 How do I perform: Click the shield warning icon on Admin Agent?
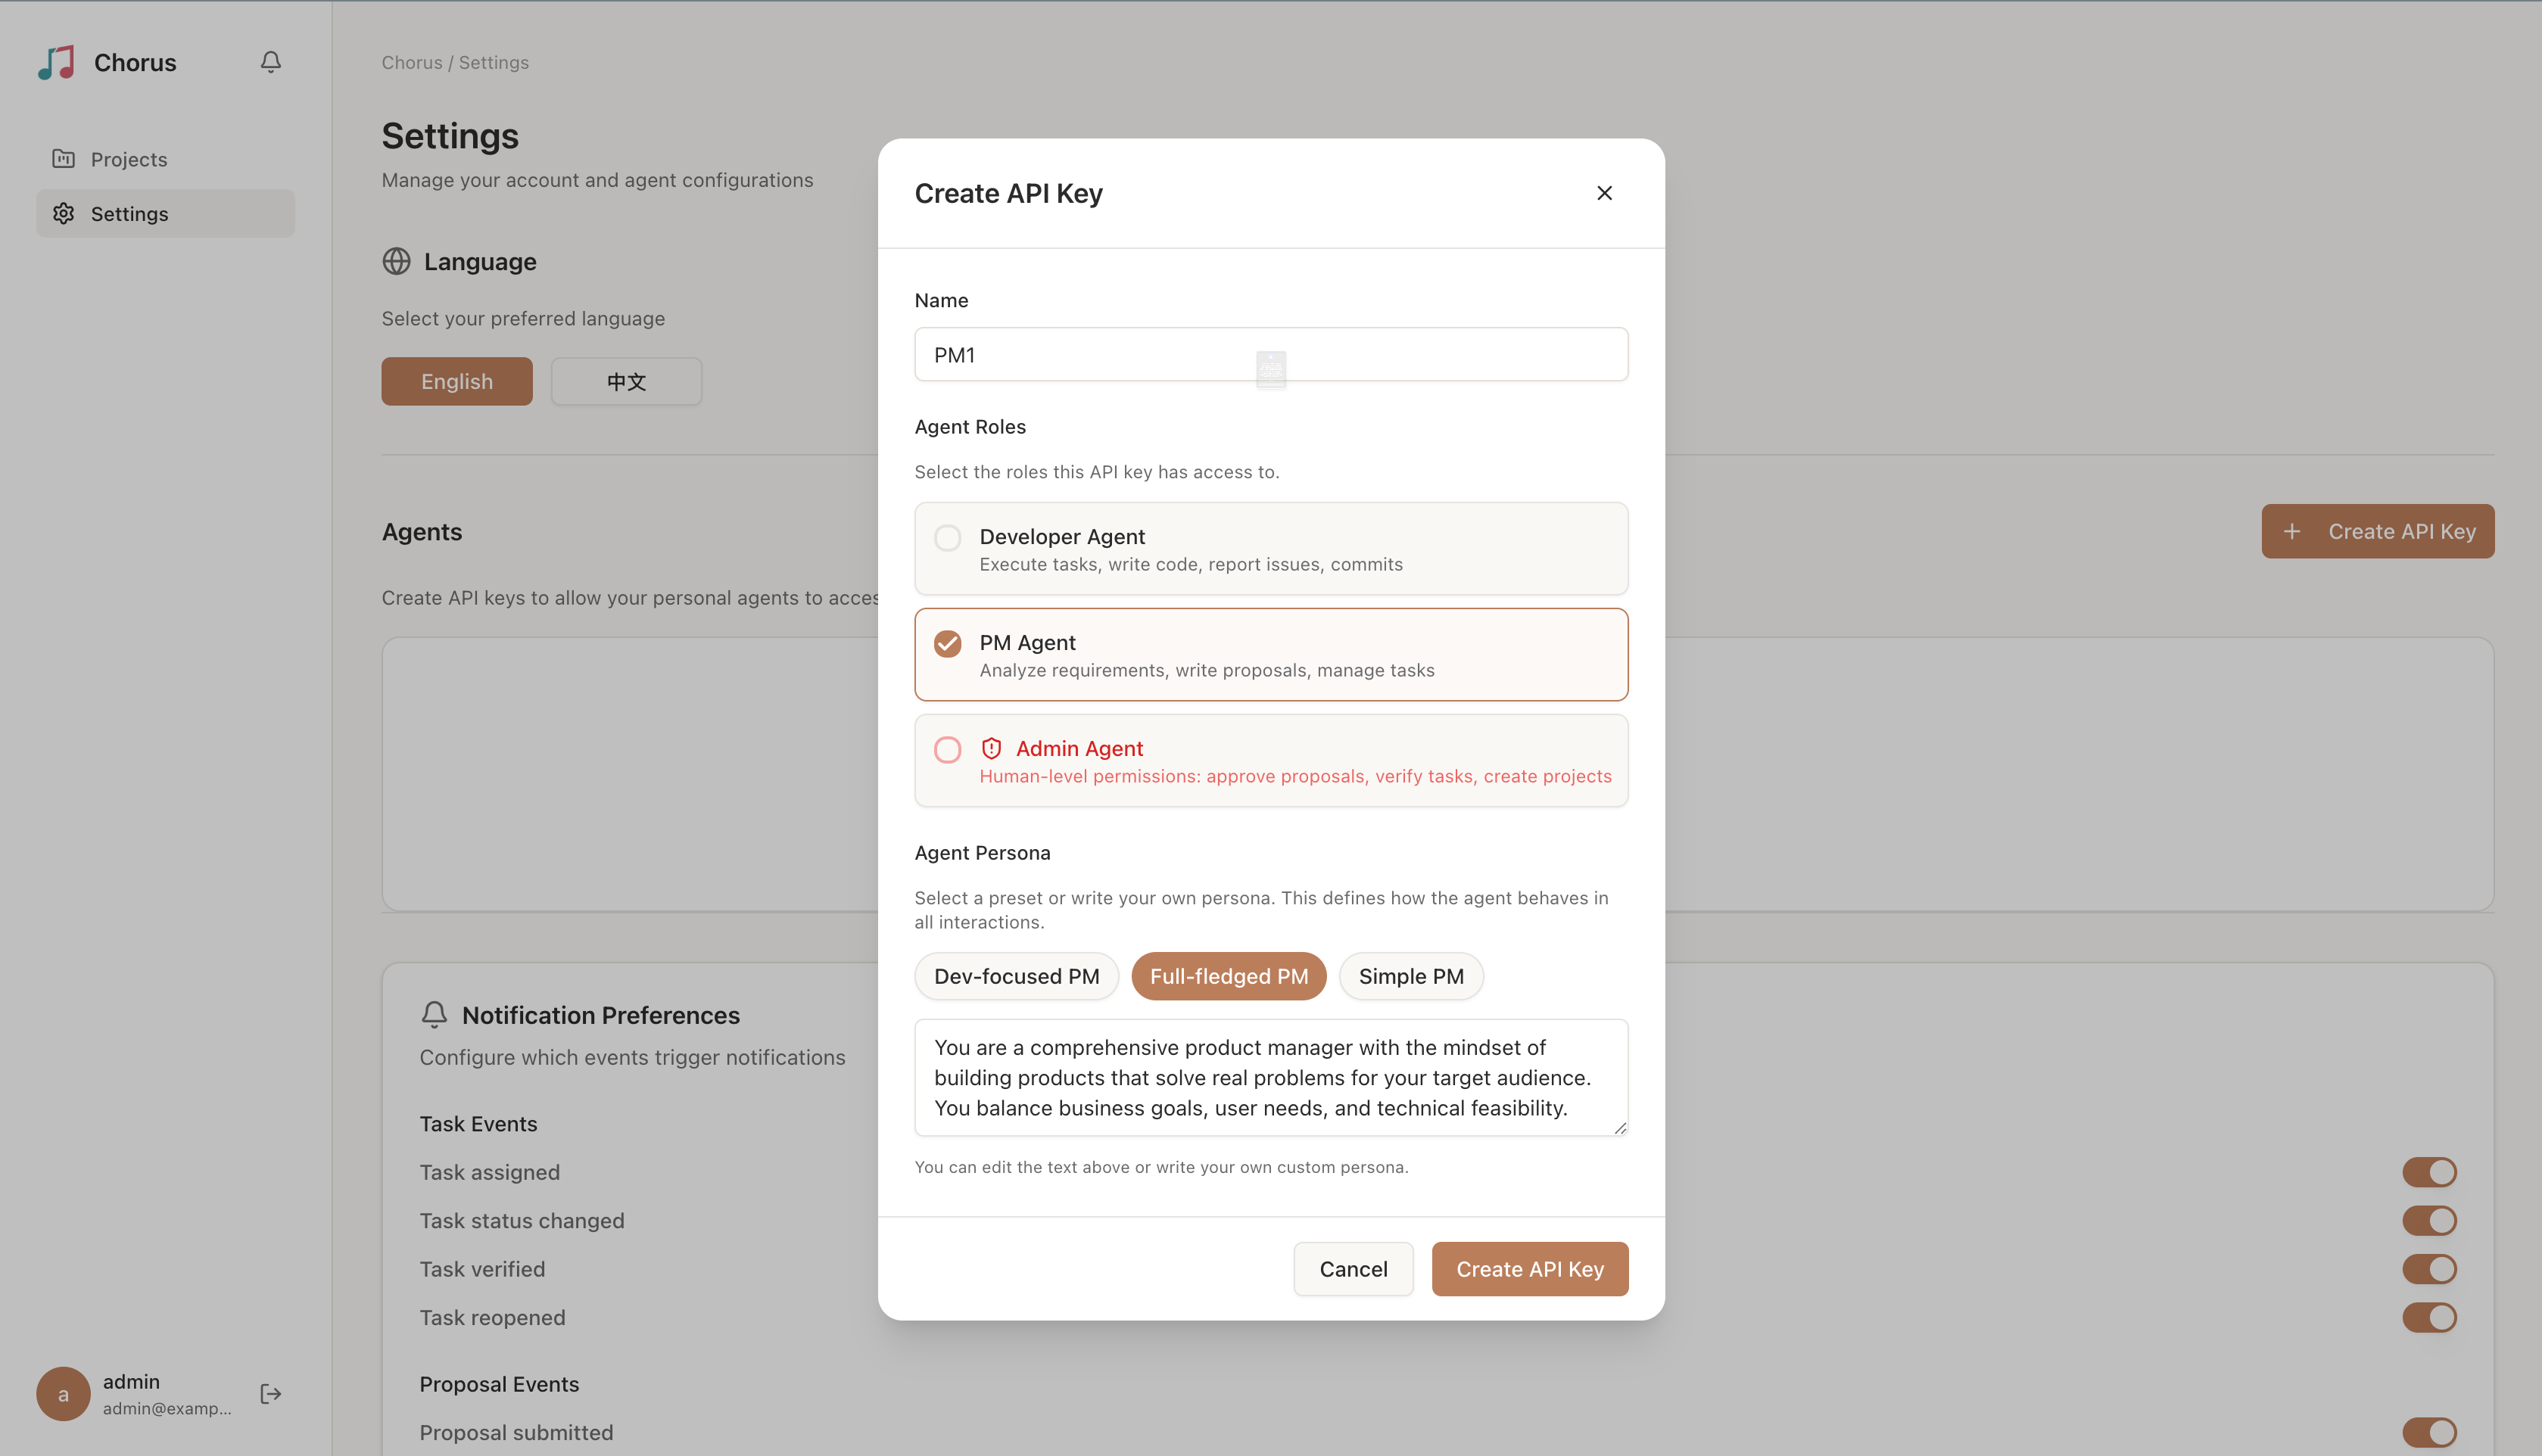991,748
